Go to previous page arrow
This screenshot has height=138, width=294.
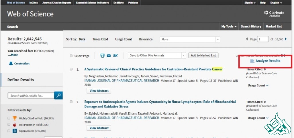pyautogui.click(x=247, y=39)
